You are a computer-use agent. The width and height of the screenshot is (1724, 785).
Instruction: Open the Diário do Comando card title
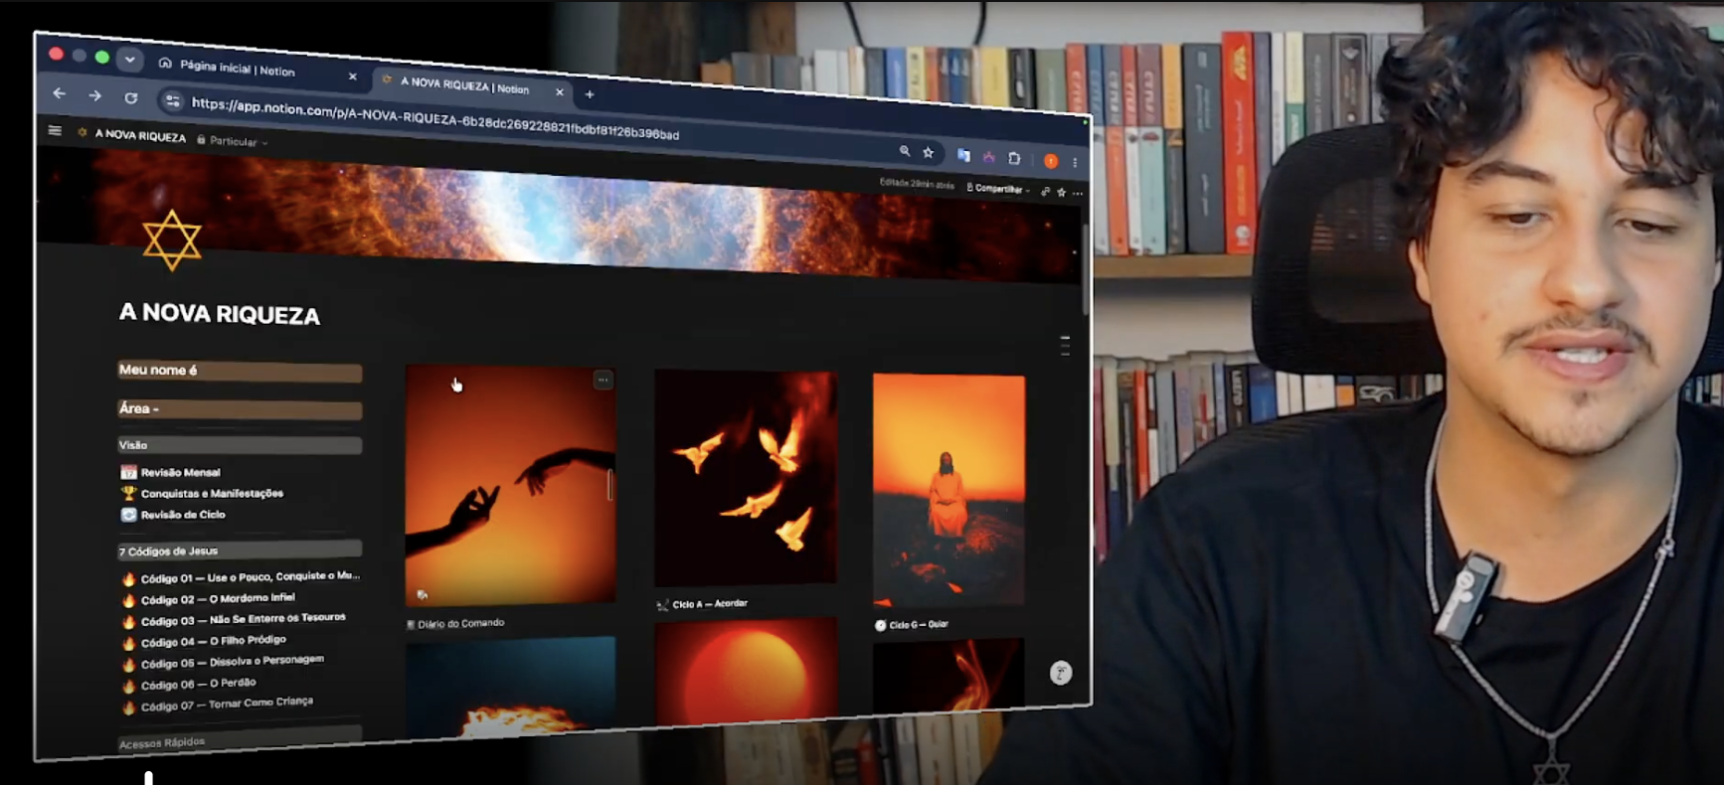pyautogui.click(x=455, y=623)
